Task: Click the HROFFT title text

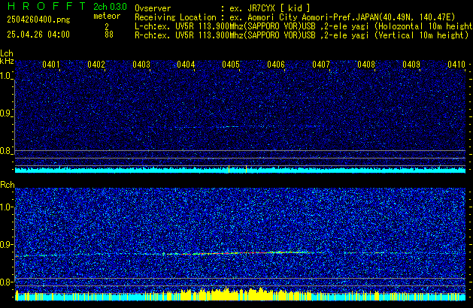Action: [x=47, y=6]
